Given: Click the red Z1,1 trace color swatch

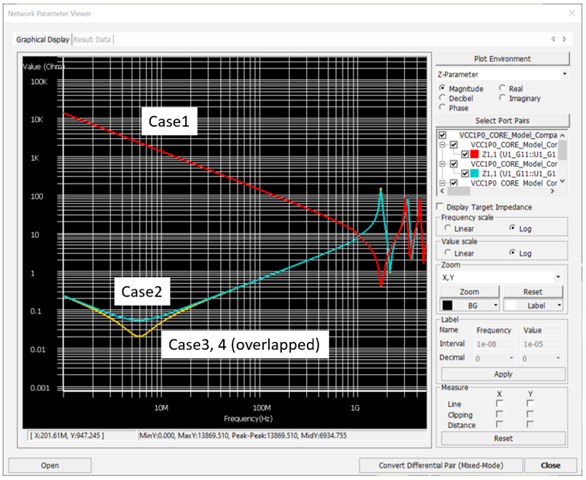Looking at the screenshot, I should [474, 155].
